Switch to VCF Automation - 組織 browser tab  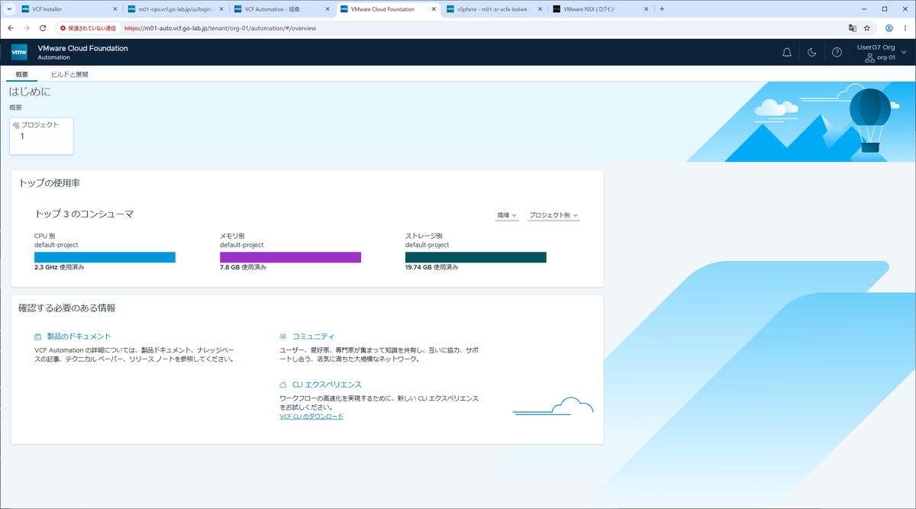tap(281, 9)
